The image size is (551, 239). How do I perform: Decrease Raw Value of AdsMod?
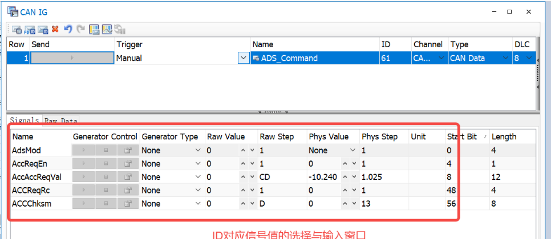tap(252, 150)
